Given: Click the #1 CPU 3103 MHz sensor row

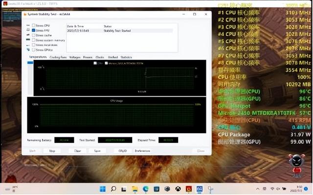Looking at the screenshot, I should (x=264, y=13).
